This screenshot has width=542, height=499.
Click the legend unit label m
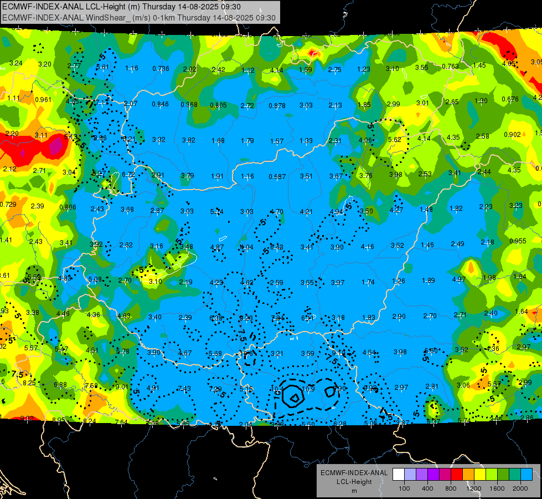click(354, 491)
